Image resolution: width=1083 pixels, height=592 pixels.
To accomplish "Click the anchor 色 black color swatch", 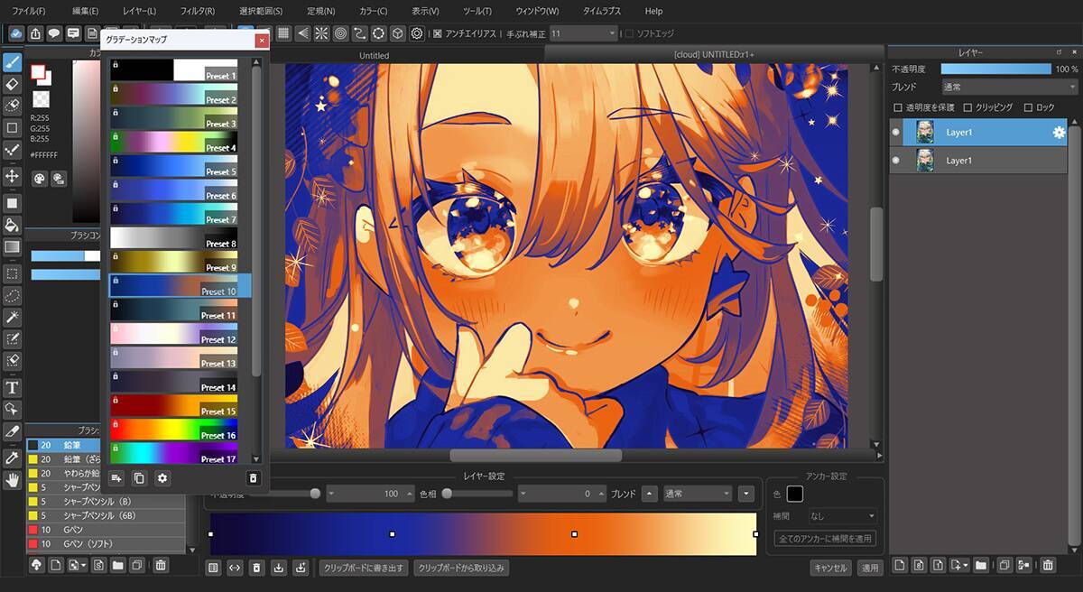I will click(794, 494).
